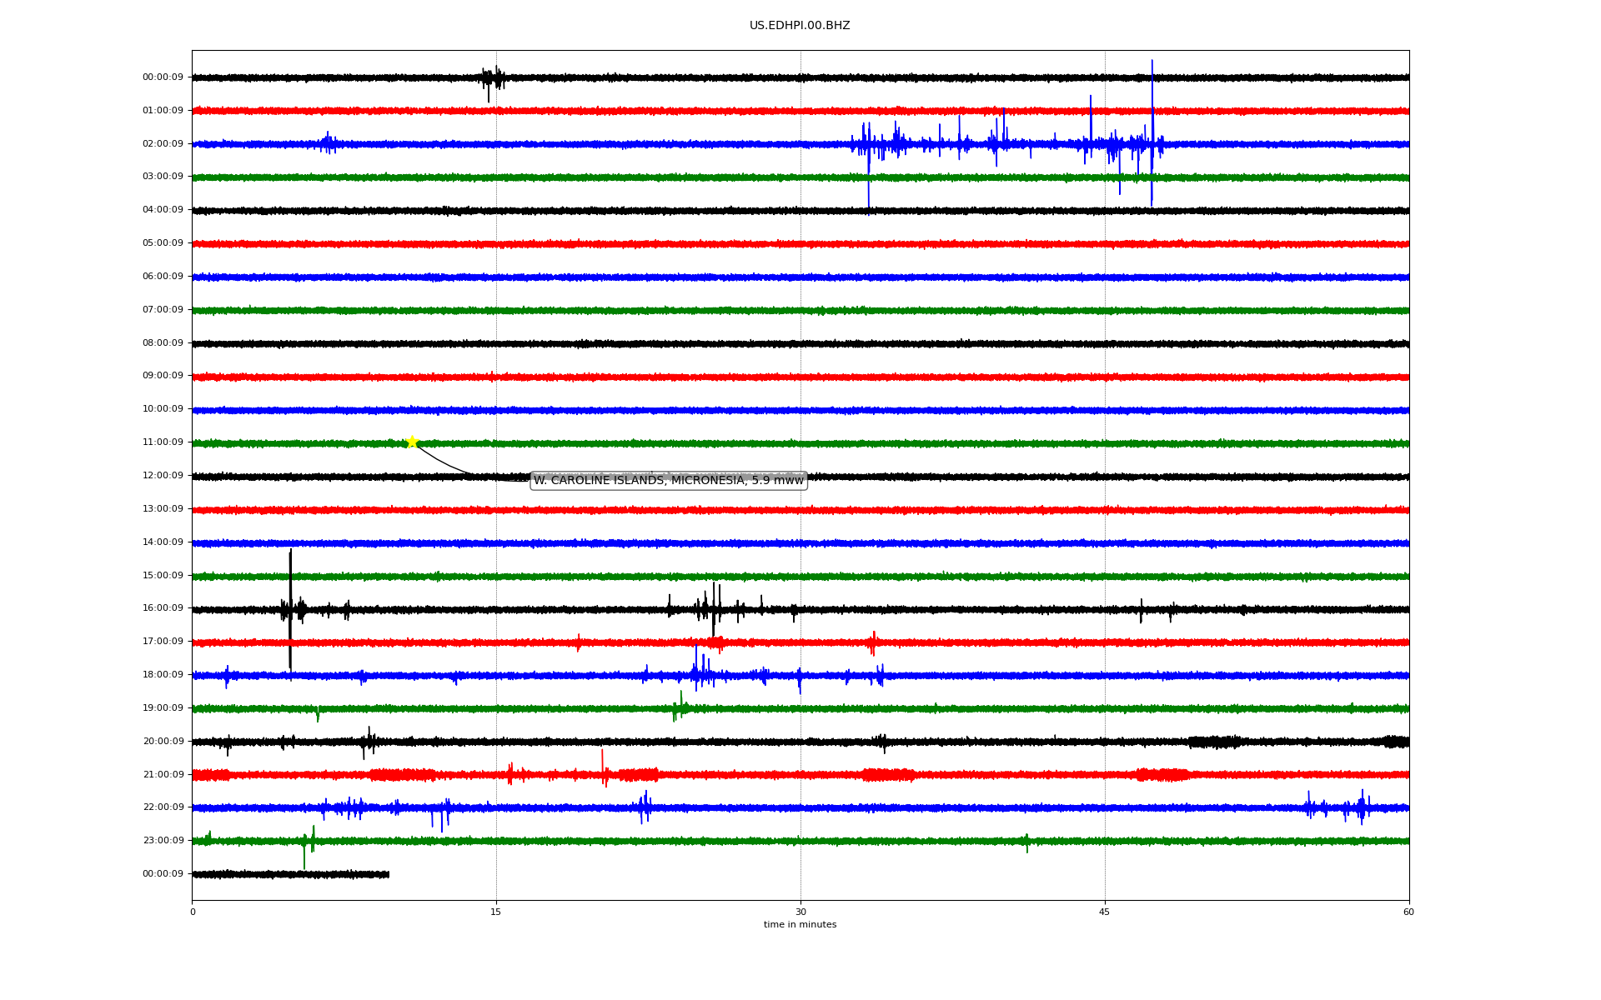Image resolution: width=1601 pixels, height=1000 pixels.
Task: Click the first 00:00:09 row label at top
Action: (163, 77)
